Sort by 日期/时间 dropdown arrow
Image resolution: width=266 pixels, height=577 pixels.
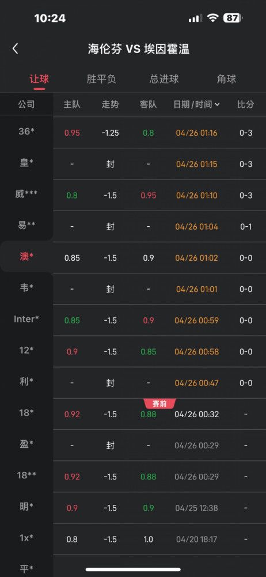click(x=217, y=104)
